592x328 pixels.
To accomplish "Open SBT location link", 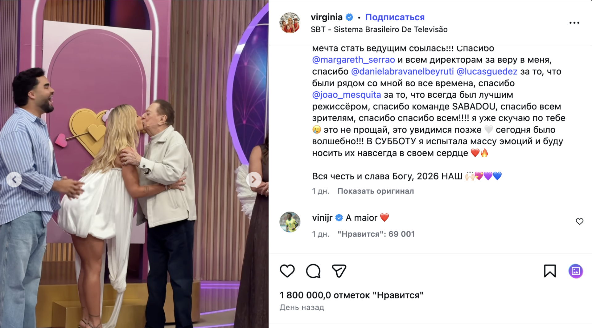I will tap(379, 30).
